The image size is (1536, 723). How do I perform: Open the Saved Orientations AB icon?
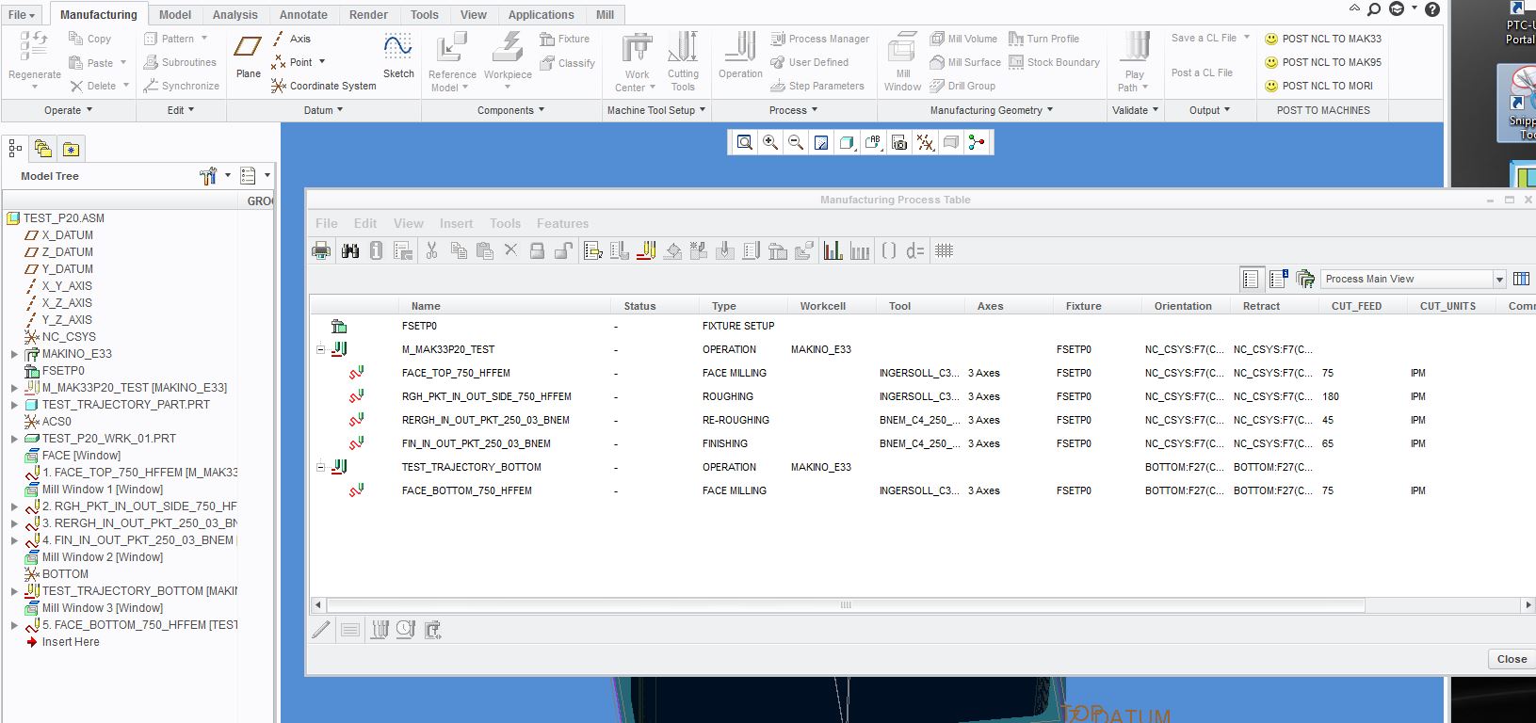pyautogui.click(x=873, y=142)
